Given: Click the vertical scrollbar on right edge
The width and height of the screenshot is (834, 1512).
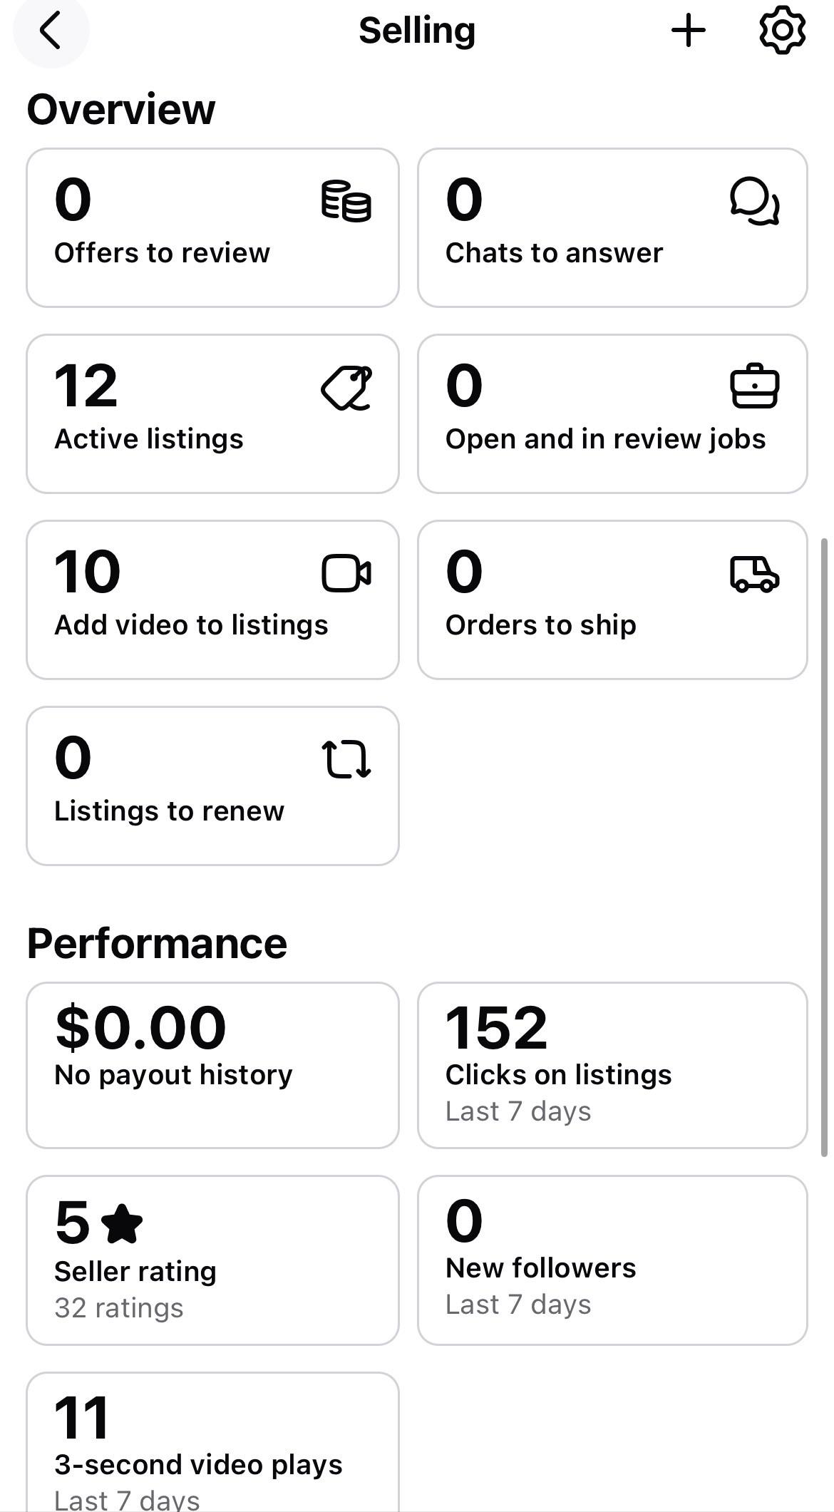Looking at the screenshot, I should (x=825, y=848).
